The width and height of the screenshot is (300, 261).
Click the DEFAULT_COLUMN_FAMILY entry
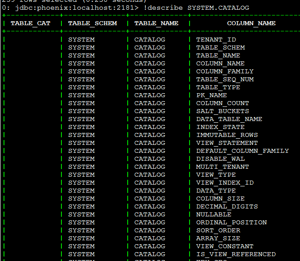coord(243,151)
